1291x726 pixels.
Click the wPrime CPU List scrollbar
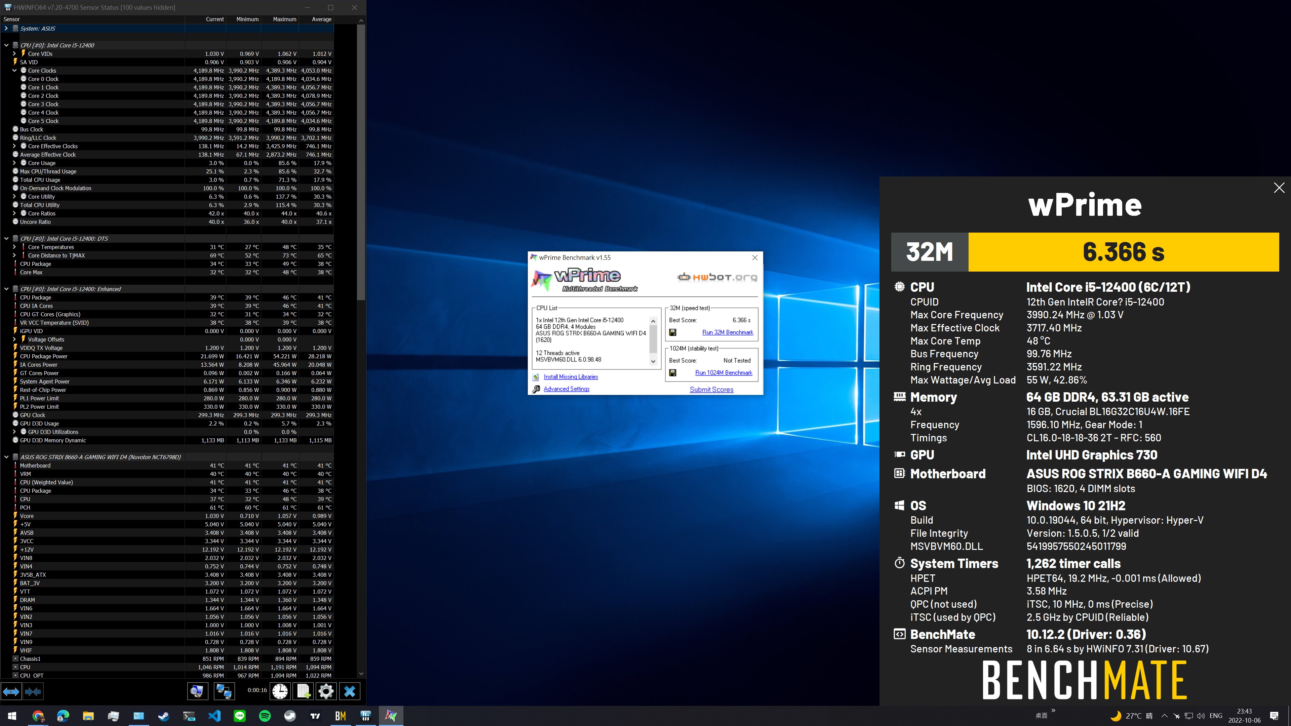[653, 341]
